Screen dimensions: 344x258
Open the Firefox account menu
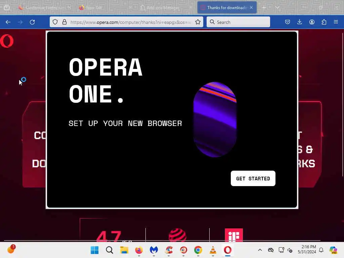[312, 22]
